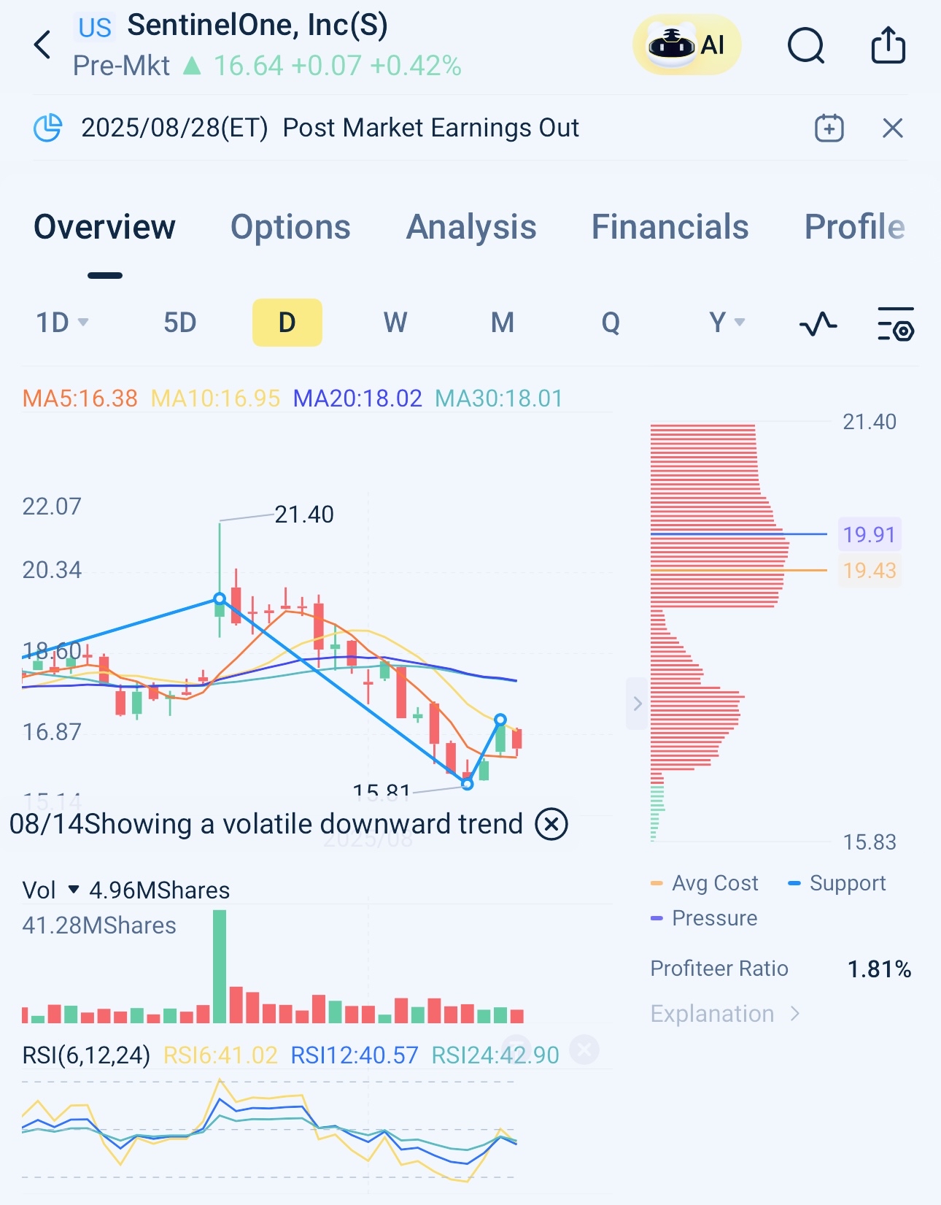Collapse the cost distribution side panel

point(637,704)
